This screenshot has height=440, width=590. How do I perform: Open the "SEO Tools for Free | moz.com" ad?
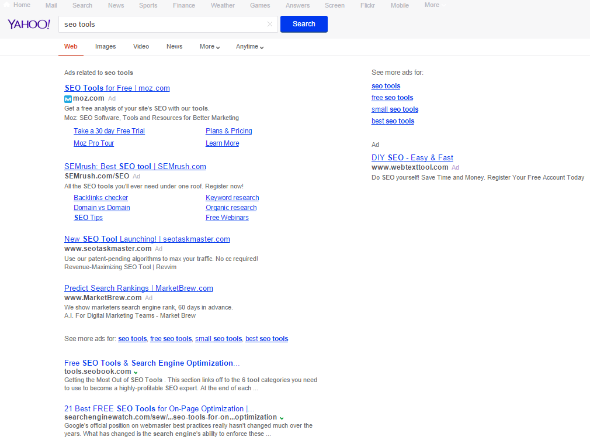click(117, 88)
